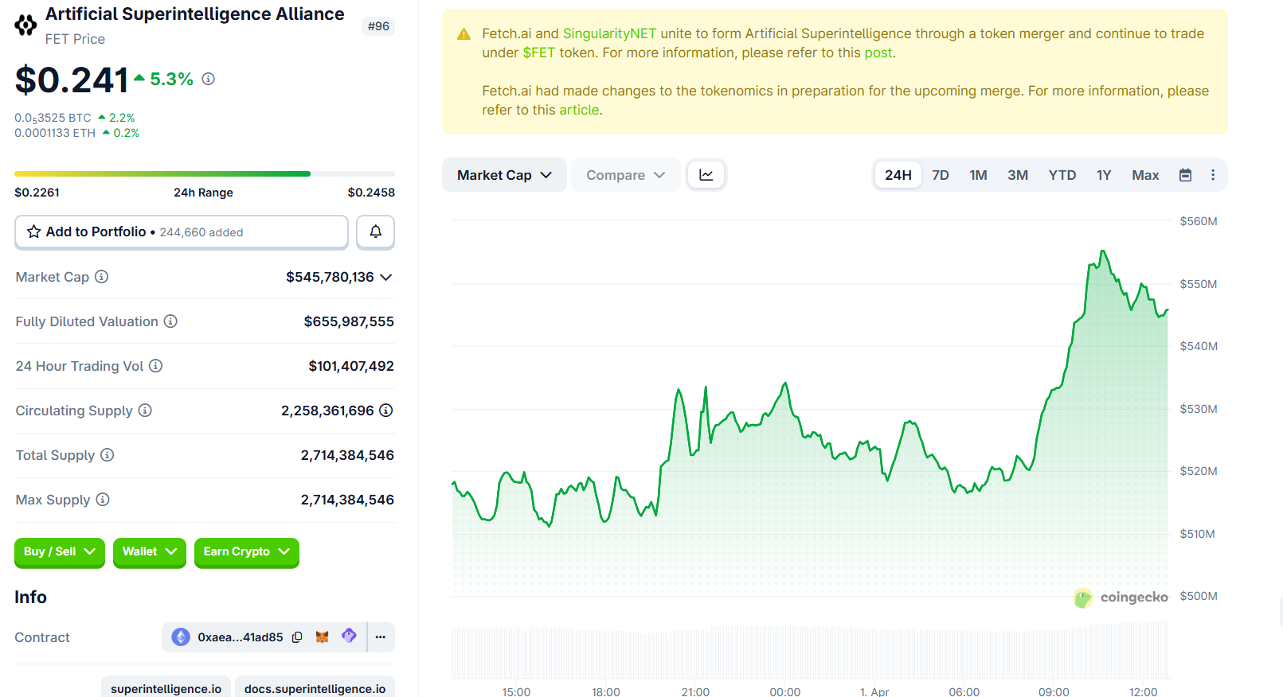
Task: Open the calendar date range picker
Action: (x=1185, y=175)
